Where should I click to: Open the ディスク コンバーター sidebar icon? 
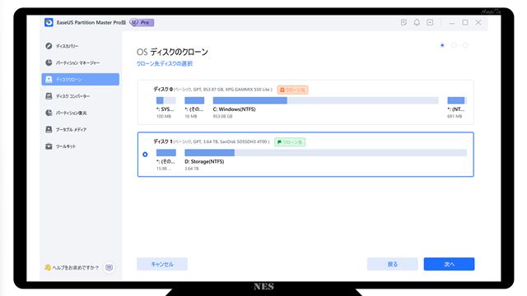pyautogui.click(x=49, y=96)
